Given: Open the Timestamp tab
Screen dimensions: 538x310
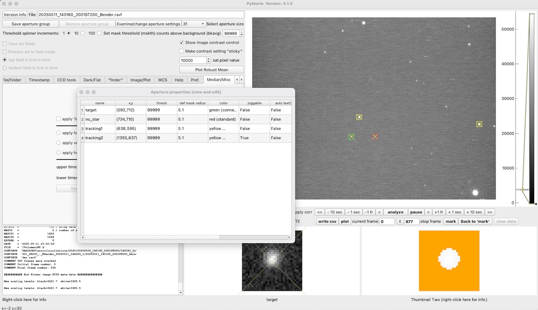Looking at the screenshot, I should click(x=39, y=80).
